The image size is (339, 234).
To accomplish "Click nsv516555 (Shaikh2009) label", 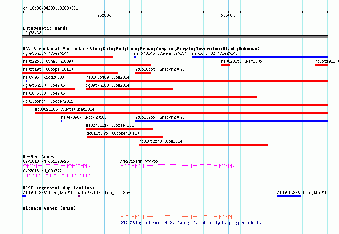I will point(160,69).
